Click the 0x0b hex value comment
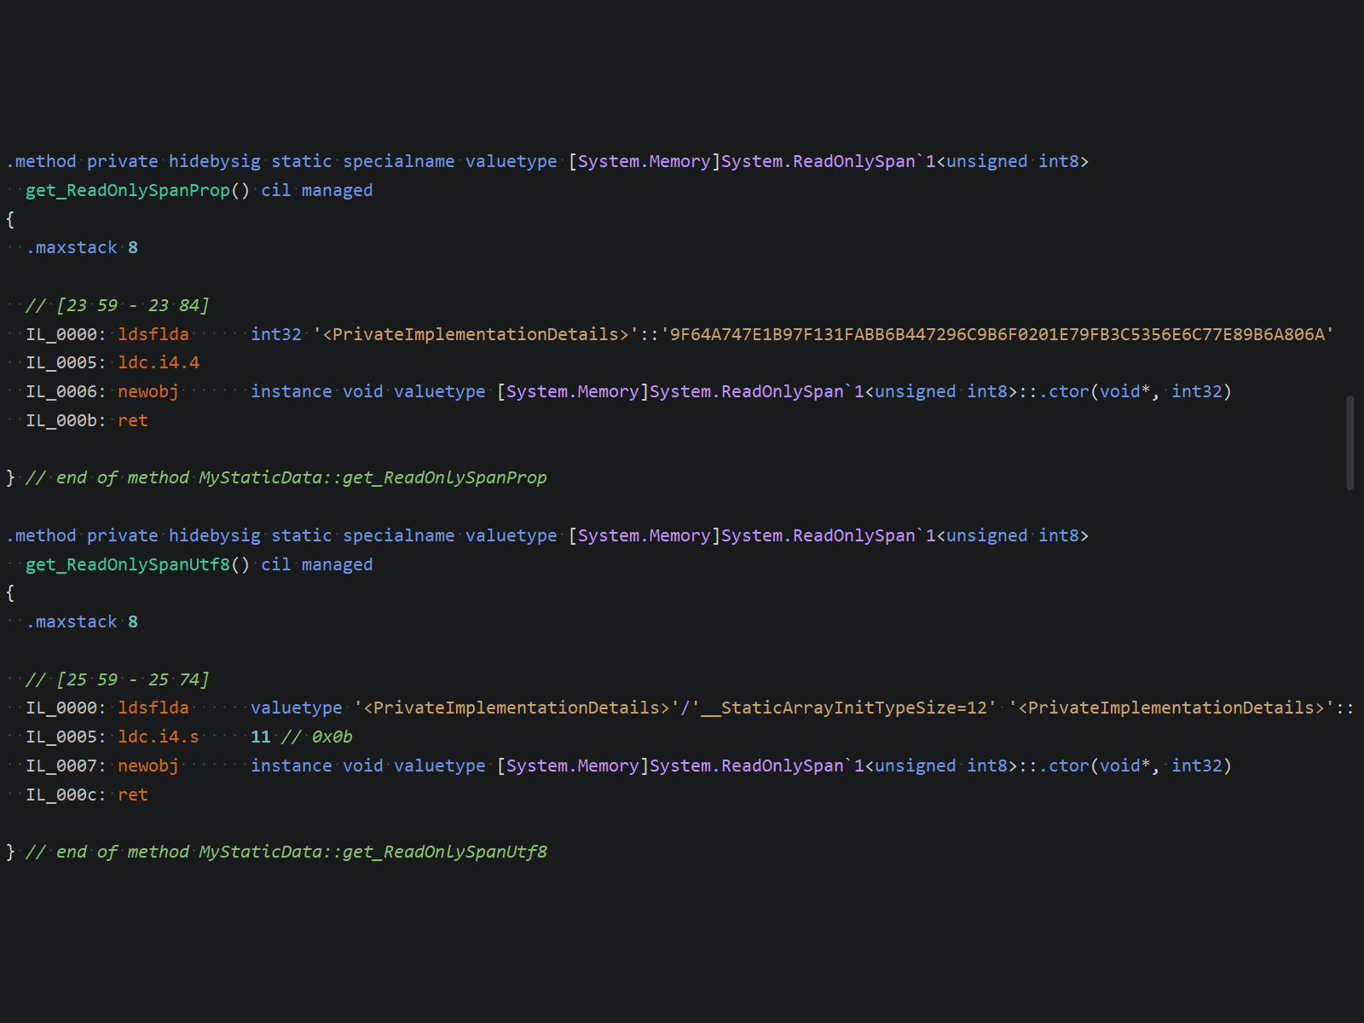The image size is (1364, 1023). click(x=332, y=737)
